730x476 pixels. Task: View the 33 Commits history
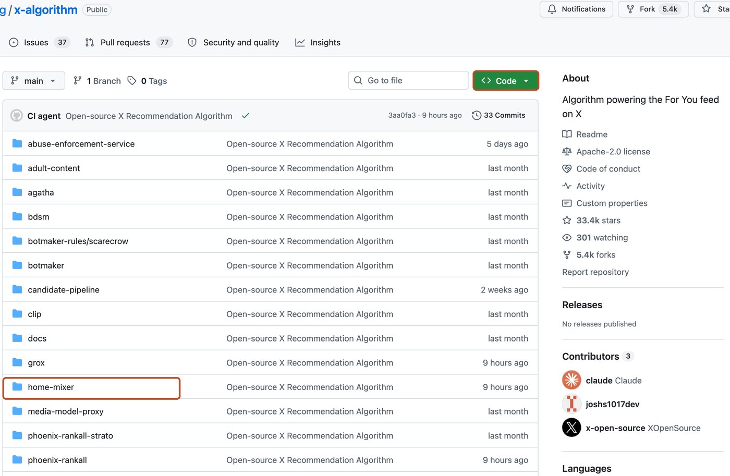498,115
